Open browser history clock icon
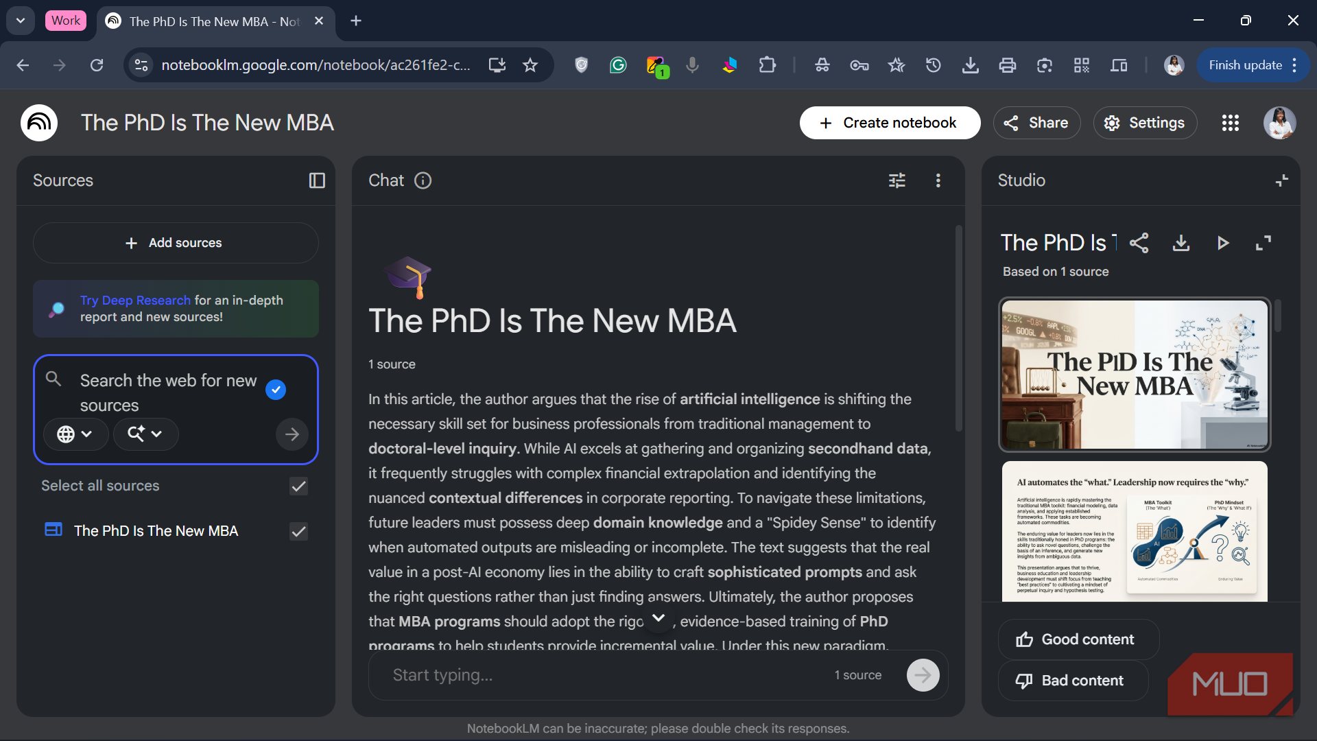 coord(933,65)
